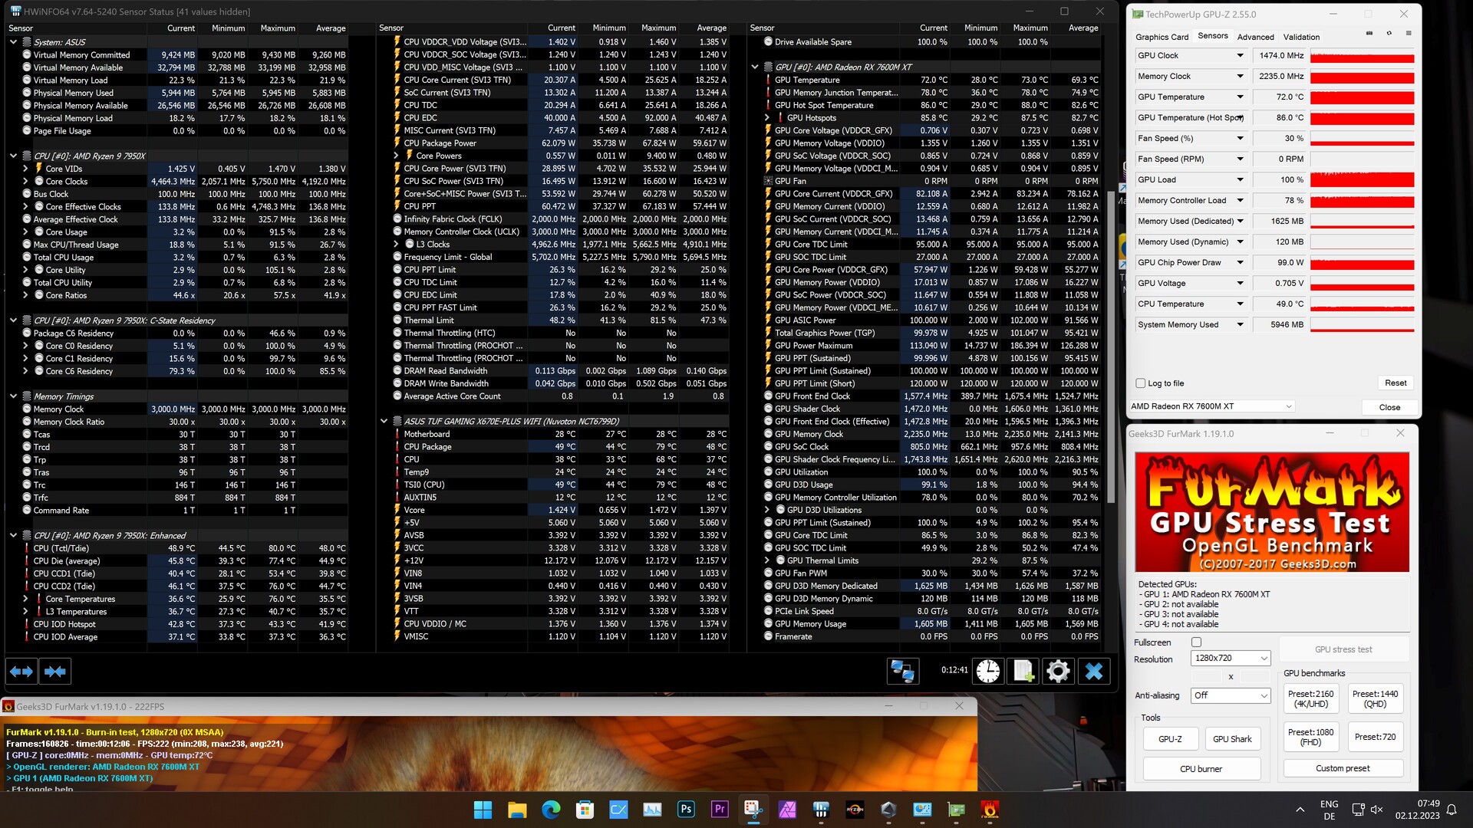This screenshot has width=1473, height=828.
Task: Collapse the Memory Timings sensor group
Action: (x=13, y=396)
